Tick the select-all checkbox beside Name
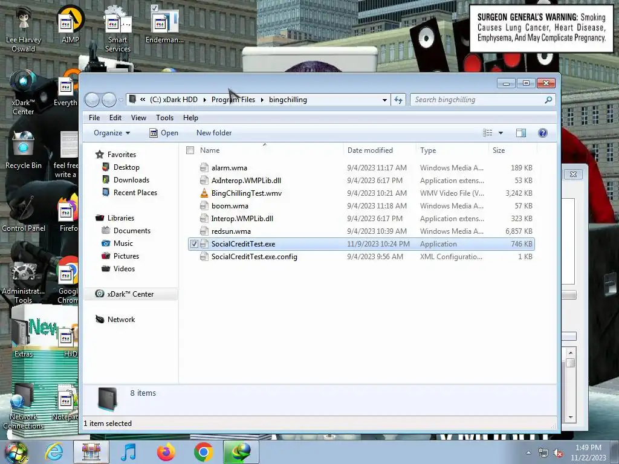 pyautogui.click(x=190, y=150)
